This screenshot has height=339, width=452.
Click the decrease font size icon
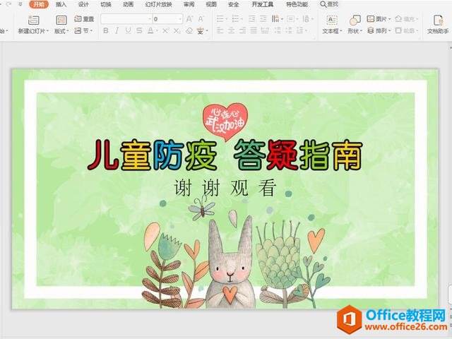[x=201, y=19]
